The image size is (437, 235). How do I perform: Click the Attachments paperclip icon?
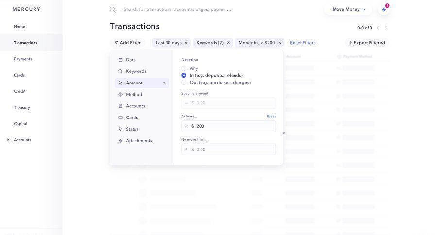pyautogui.click(x=121, y=141)
